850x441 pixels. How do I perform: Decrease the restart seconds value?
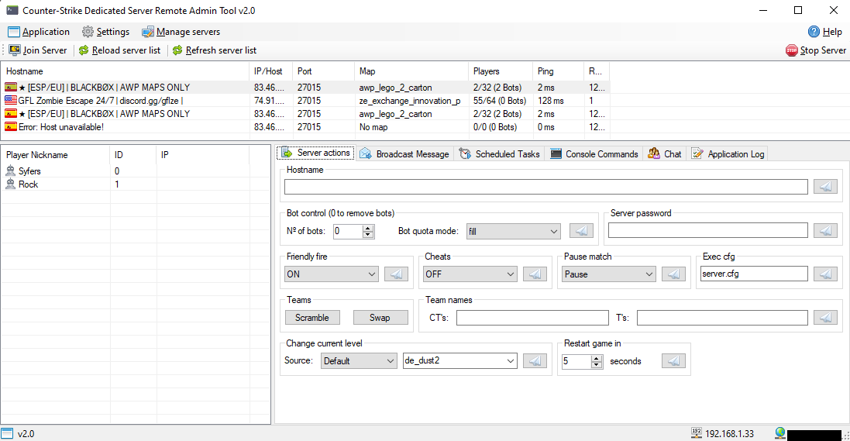(x=597, y=365)
